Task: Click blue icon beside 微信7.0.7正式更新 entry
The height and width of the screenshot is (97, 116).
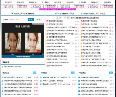Action: tap(41, 81)
